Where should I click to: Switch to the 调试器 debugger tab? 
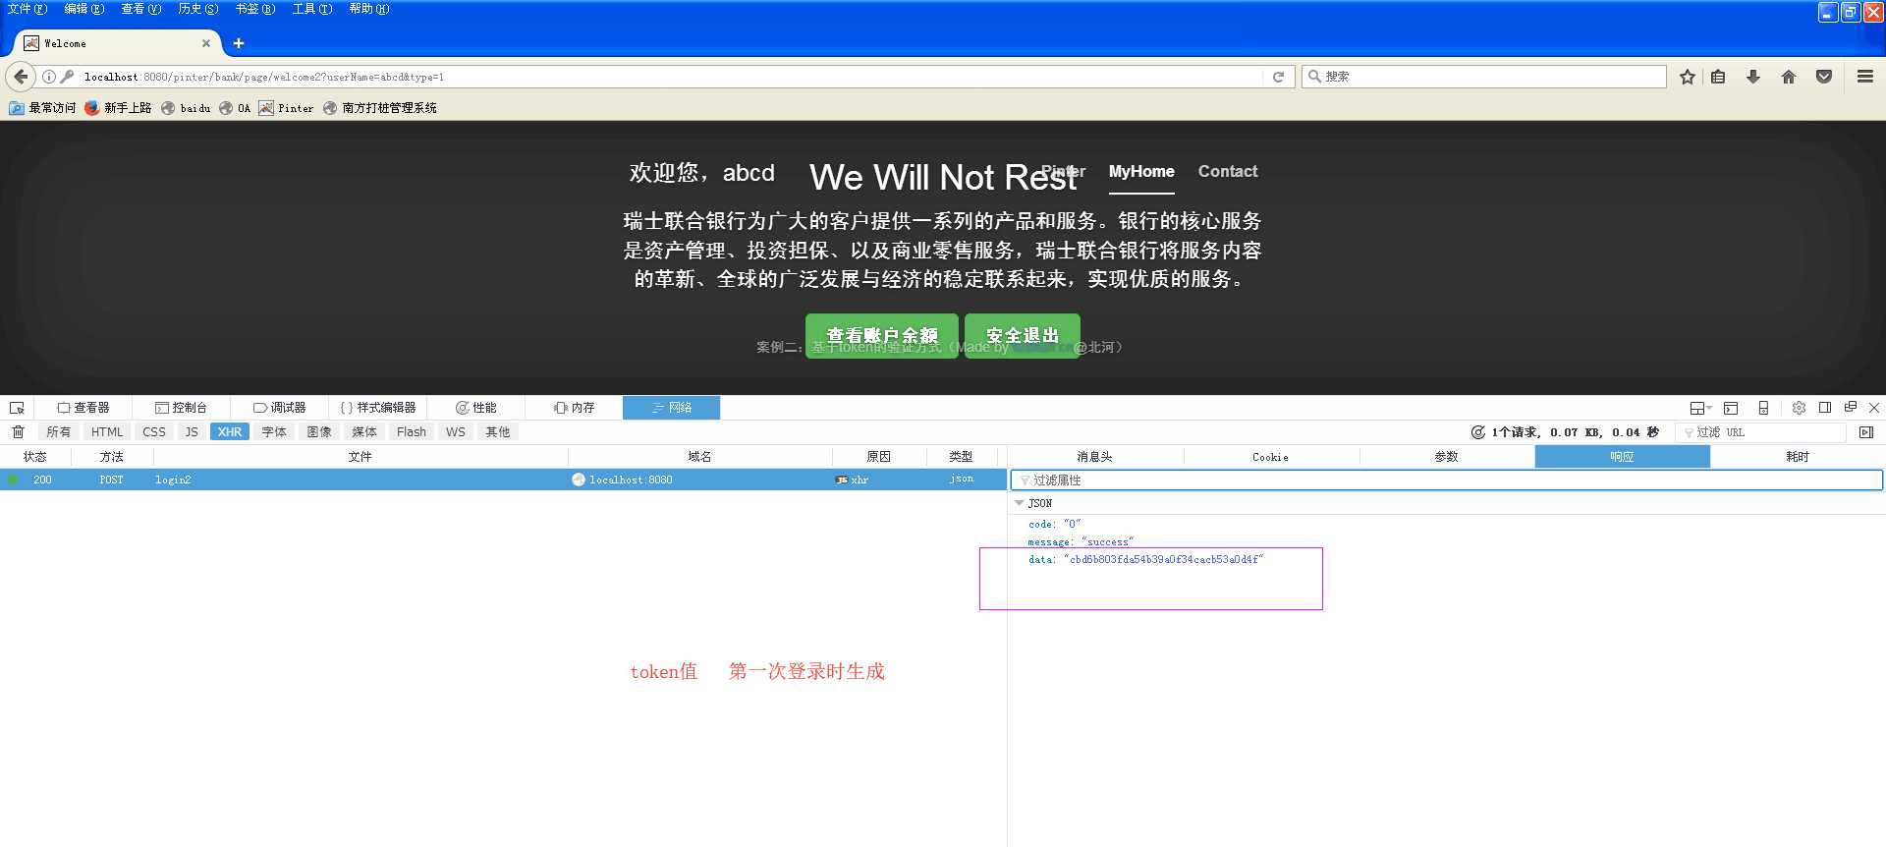(280, 408)
